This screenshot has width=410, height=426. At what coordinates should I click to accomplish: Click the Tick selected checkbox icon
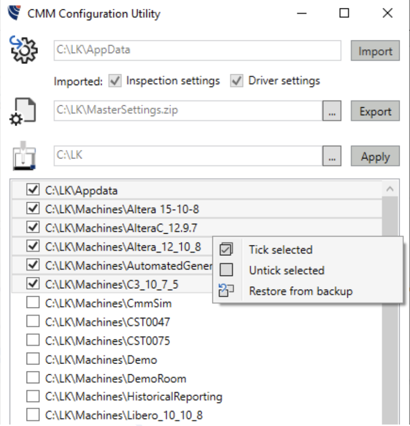coord(226,249)
